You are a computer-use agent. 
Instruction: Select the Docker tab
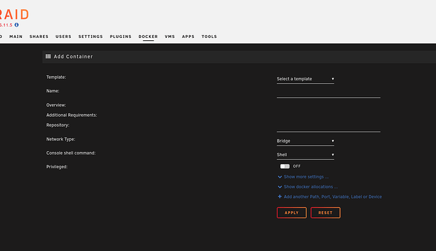point(148,37)
